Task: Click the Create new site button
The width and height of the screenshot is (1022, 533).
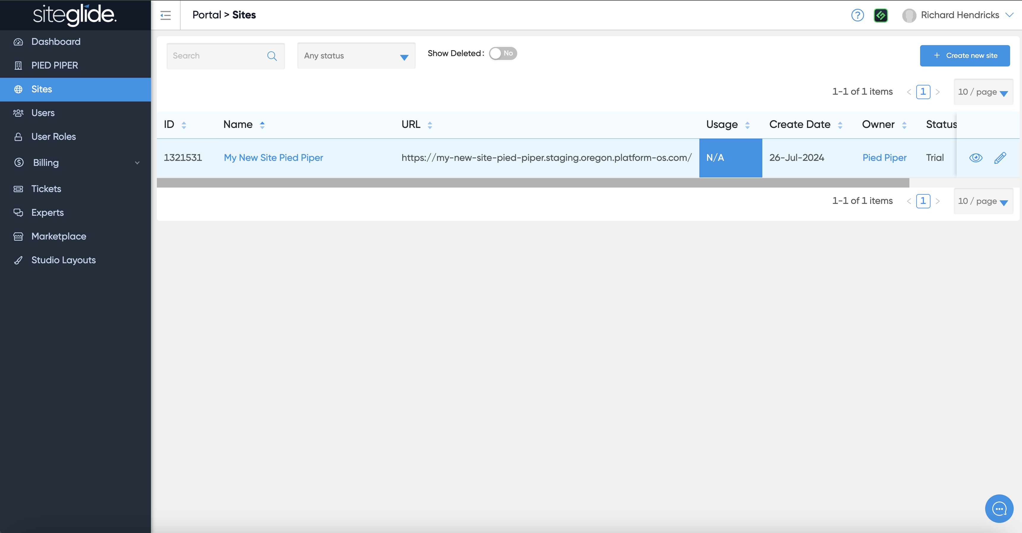Action: pos(964,55)
